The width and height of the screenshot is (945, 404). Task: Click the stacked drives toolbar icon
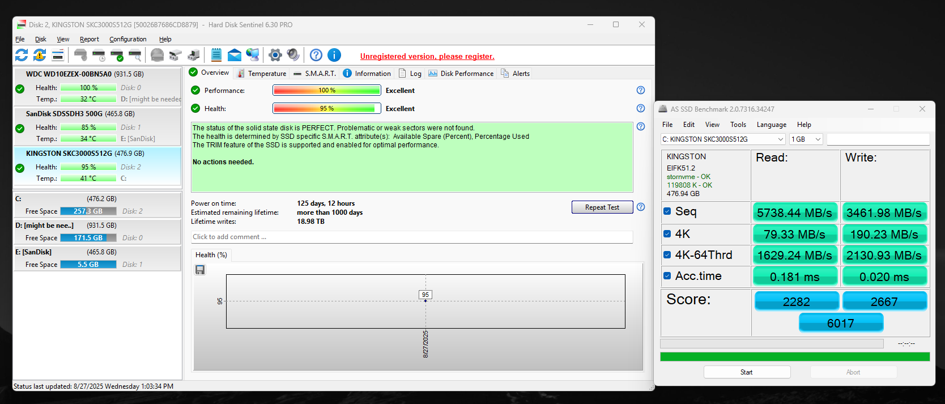pos(176,55)
